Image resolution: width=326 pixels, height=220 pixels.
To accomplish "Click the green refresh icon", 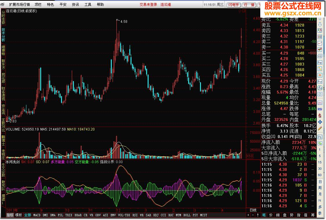I will [320, 143].
